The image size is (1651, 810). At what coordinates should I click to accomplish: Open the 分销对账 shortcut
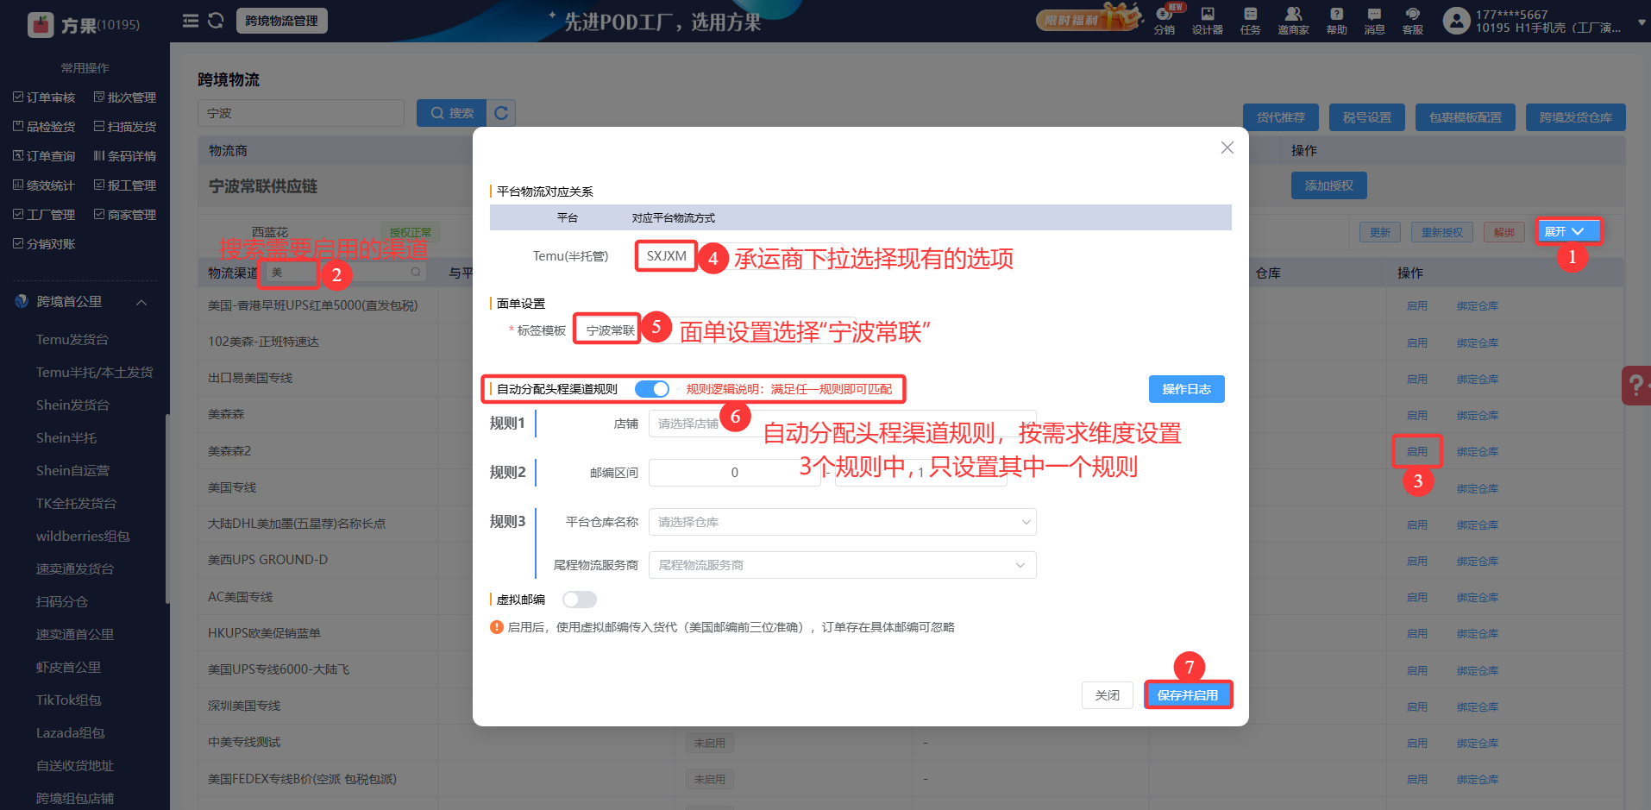[44, 244]
